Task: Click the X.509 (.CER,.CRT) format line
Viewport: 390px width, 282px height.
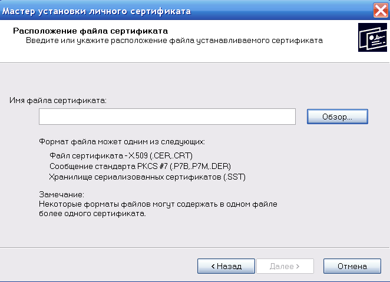Action: tap(121, 155)
